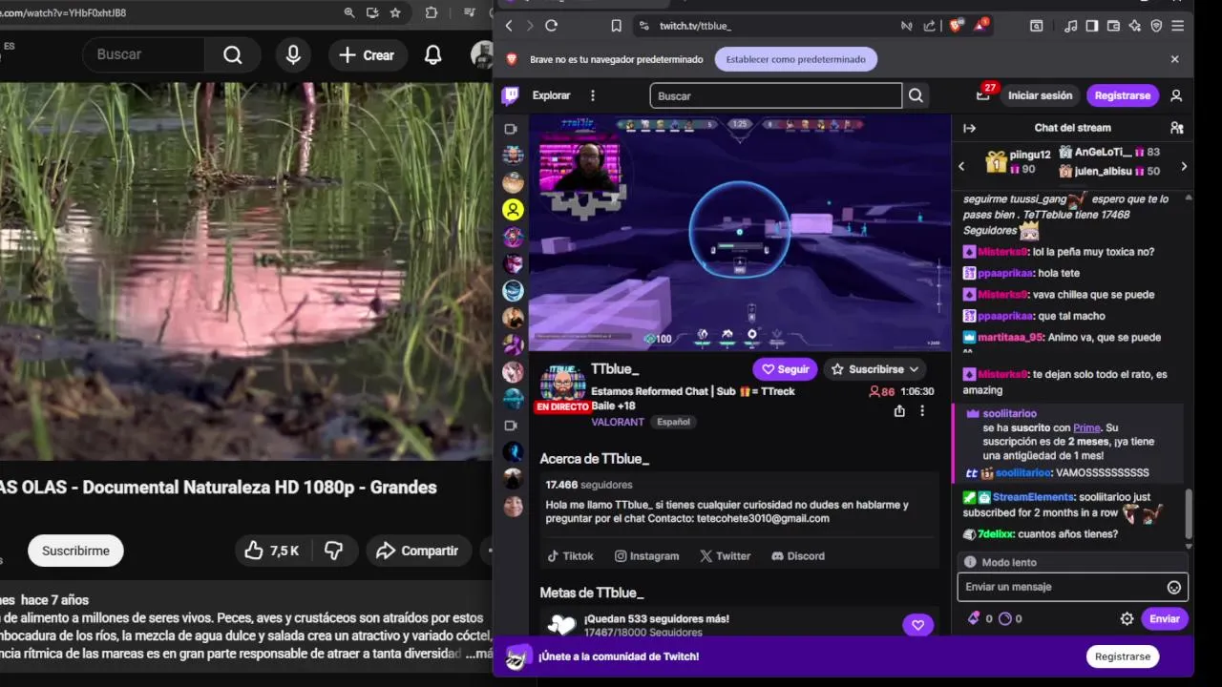Click the share stream icon under viewer count
This screenshot has height=687, width=1222.
[899, 411]
